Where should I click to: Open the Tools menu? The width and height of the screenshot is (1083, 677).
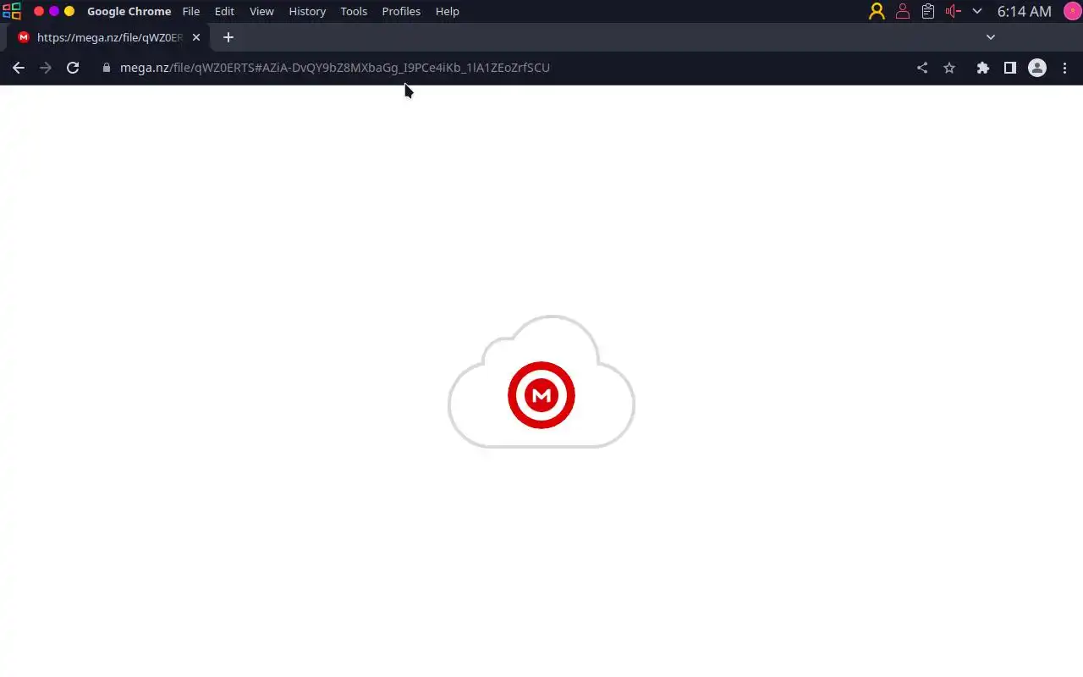point(354,11)
